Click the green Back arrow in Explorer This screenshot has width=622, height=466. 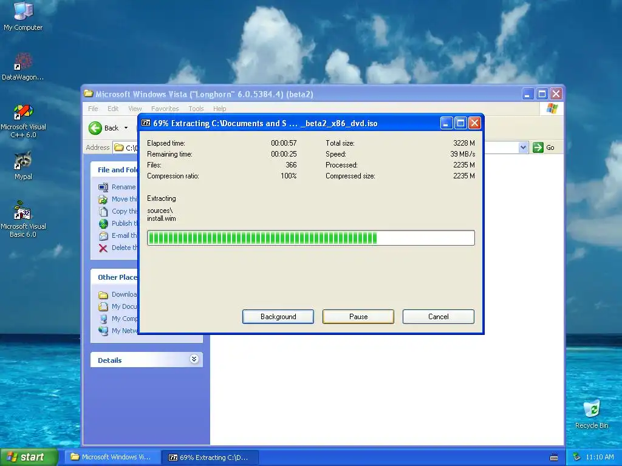[95, 128]
